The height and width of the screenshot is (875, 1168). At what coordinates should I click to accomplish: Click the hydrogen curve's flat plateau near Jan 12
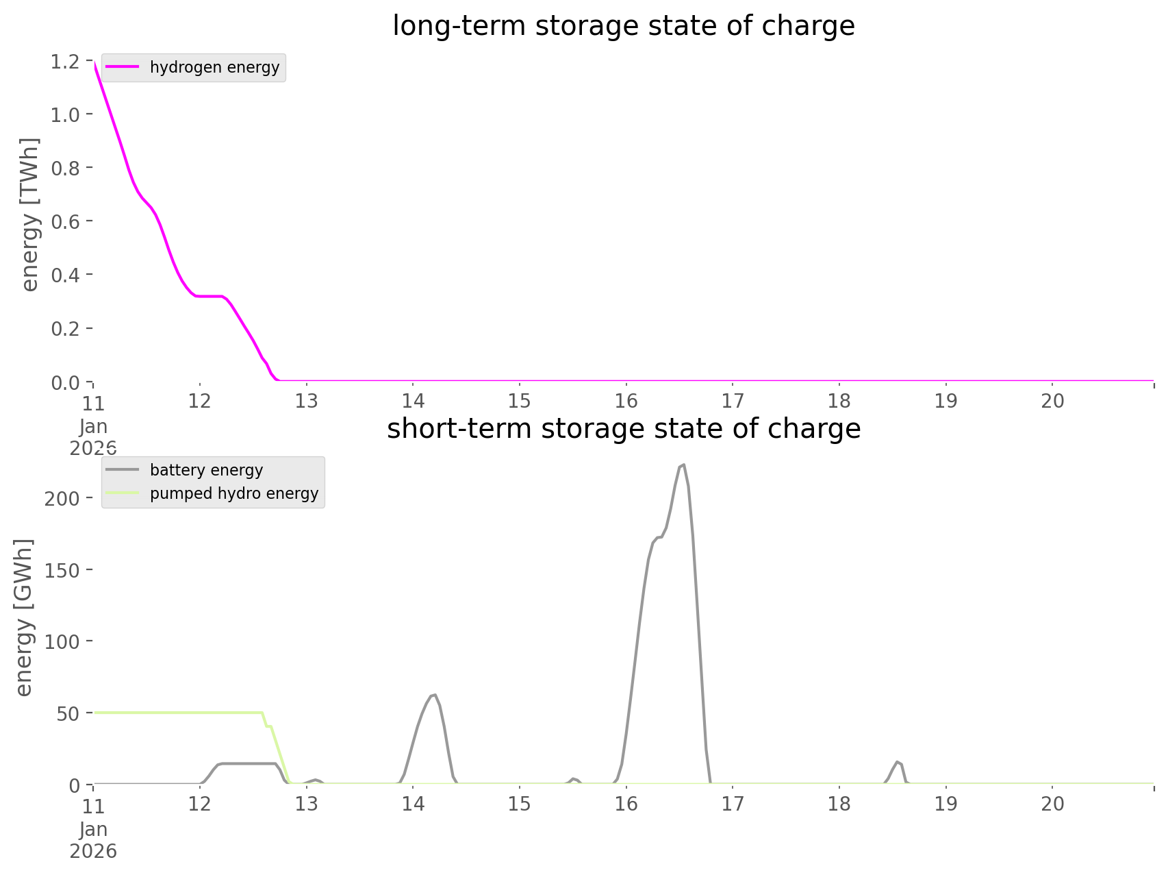209,296
